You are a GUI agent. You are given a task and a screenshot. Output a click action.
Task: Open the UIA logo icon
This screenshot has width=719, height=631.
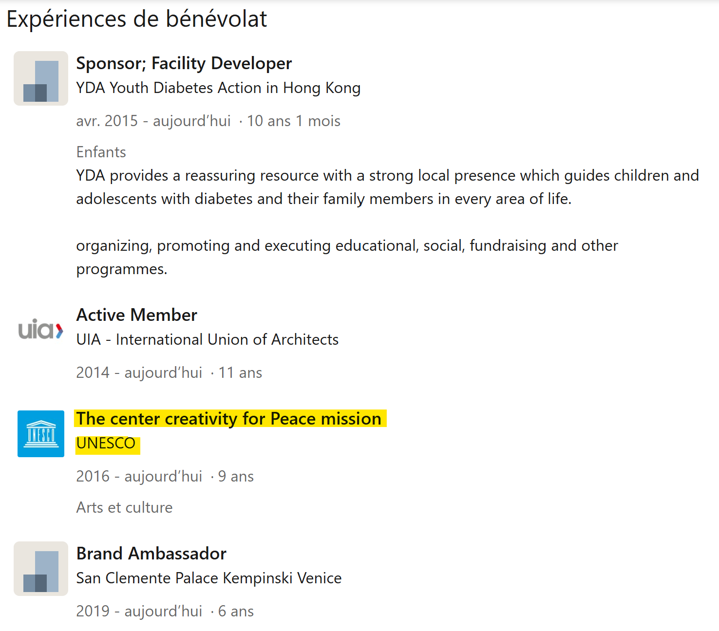point(41,330)
